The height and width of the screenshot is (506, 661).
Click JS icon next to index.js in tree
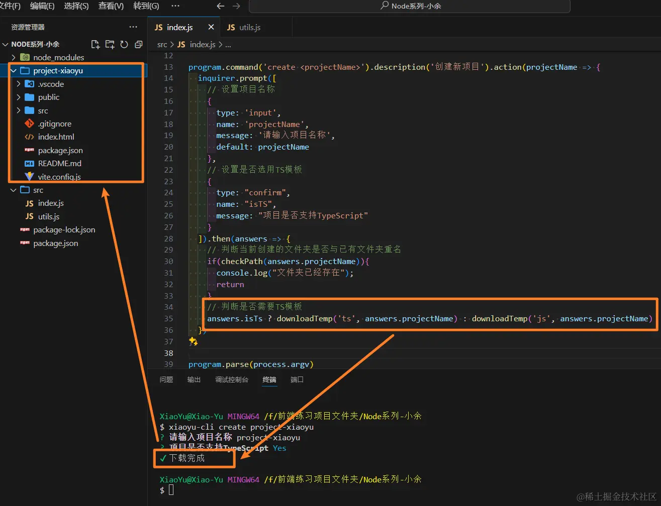29,203
